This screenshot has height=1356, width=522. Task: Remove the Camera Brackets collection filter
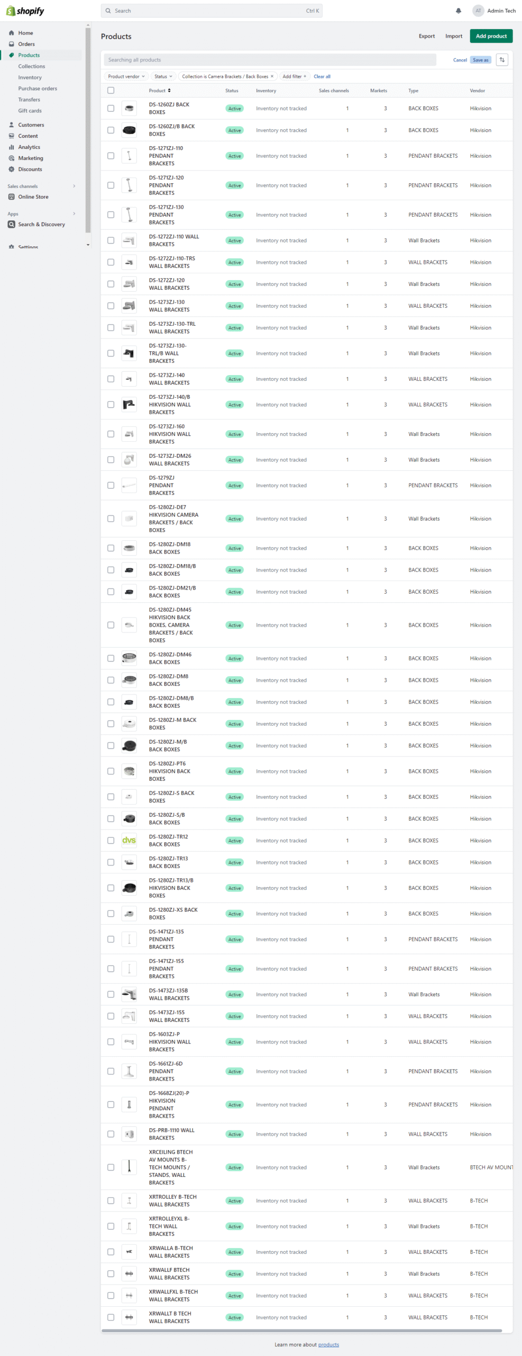(x=272, y=76)
